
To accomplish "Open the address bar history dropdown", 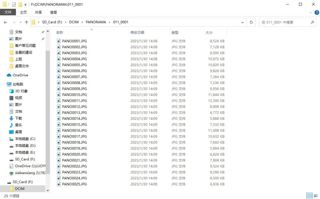I will coord(242,22).
